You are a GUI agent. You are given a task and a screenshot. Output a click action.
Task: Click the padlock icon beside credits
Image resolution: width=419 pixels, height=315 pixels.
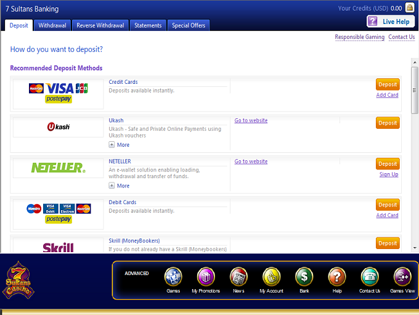coord(410,7)
